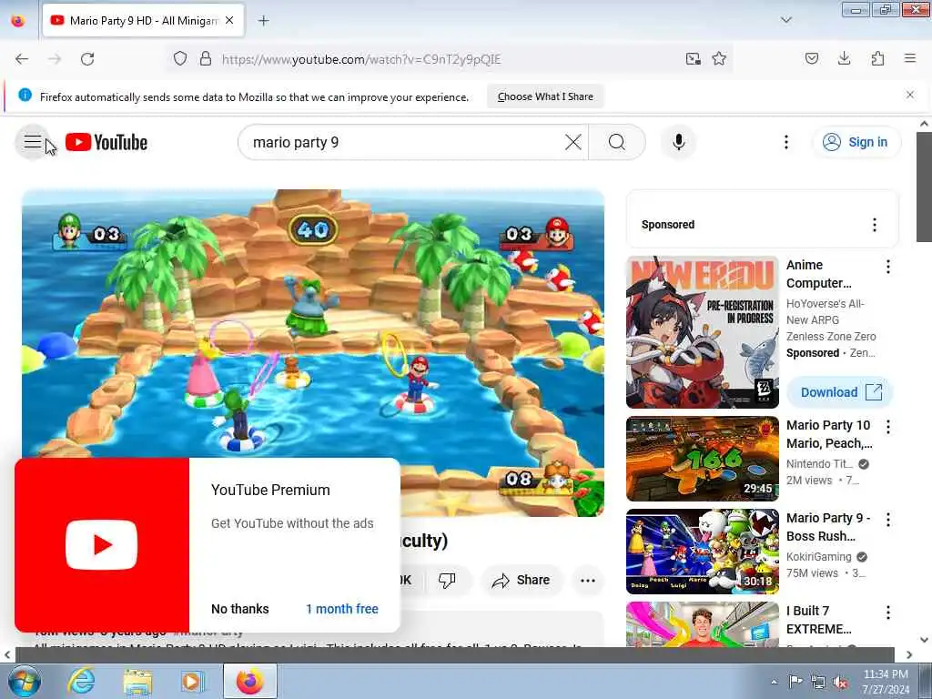This screenshot has width=932, height=699.
Task: Open the KokiriGaming channel name
Action: click(x=818, y=557)
